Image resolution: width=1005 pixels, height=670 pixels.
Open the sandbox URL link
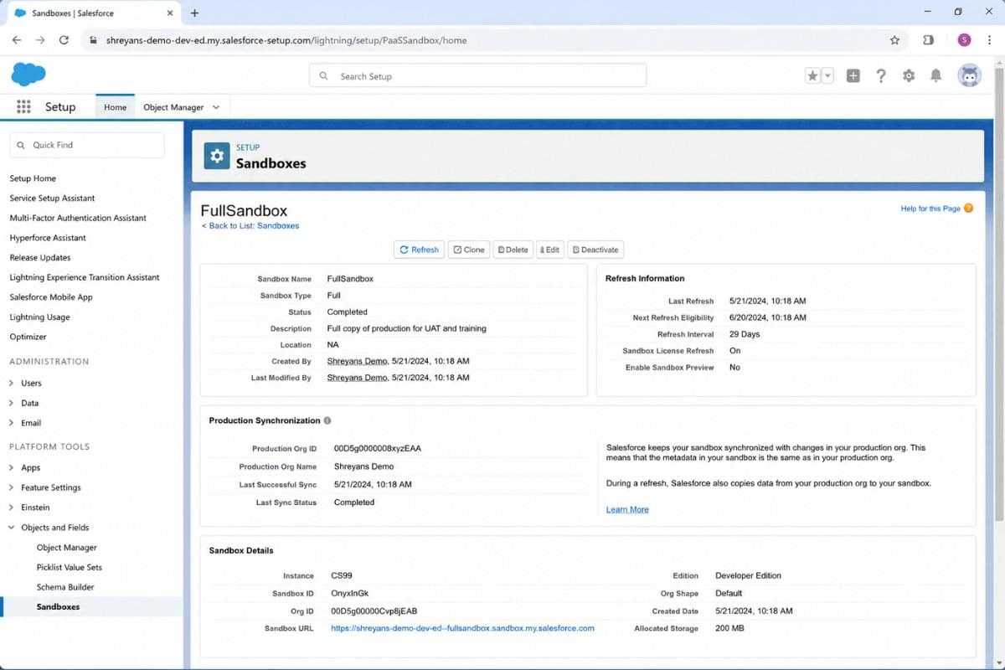tap(462, 628)
